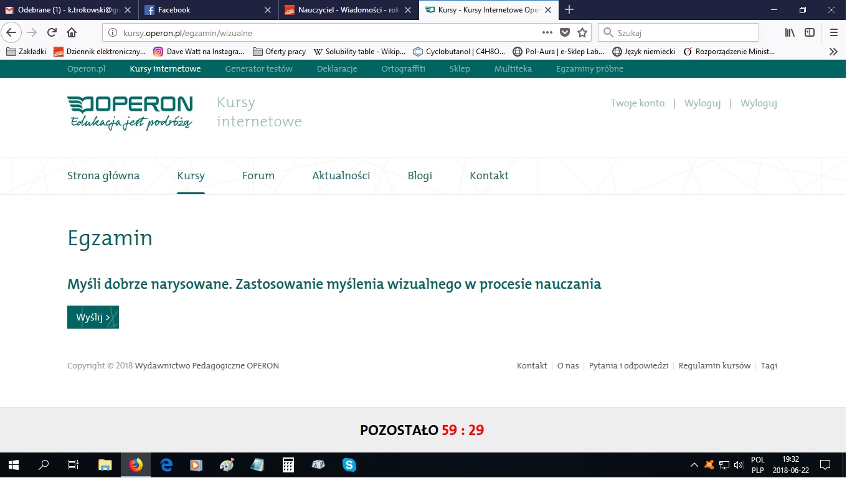Open the Solubility table Wikipedia bookmark
847x478 pixels.
(359, 52)
